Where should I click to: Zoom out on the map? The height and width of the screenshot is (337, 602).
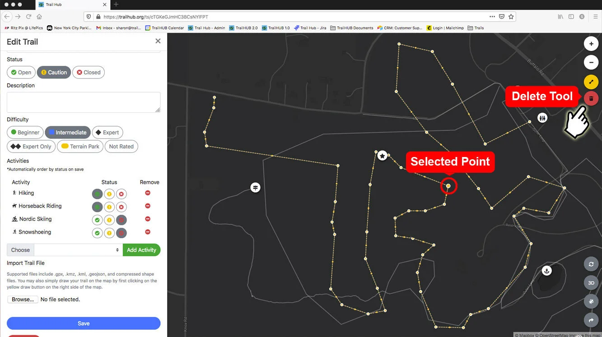tap(591, 62)
